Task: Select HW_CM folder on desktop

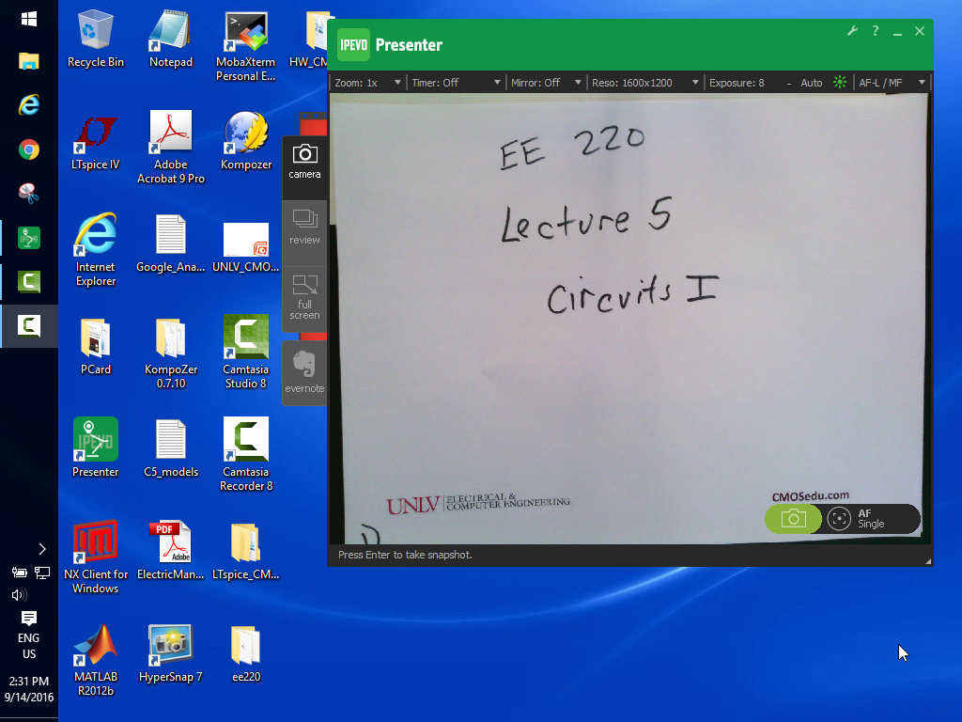Action: [x=309, y=39]
